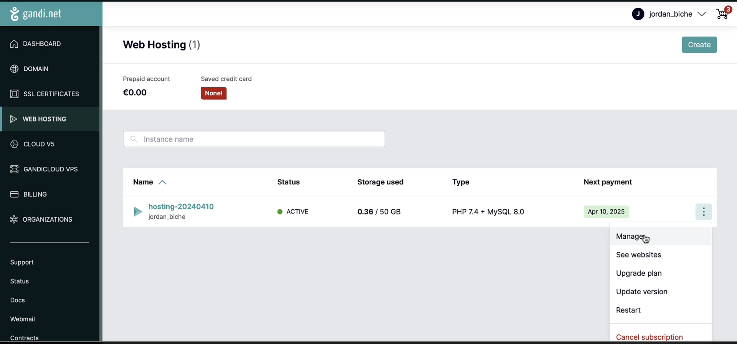The width and height of the screenshot is (737, 344).
Task: Click the Saved credit card label
Action: click(226, 79)
